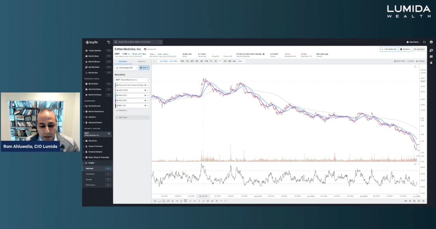Redo last drawing action
436x229 pixels.
[225, 201]
